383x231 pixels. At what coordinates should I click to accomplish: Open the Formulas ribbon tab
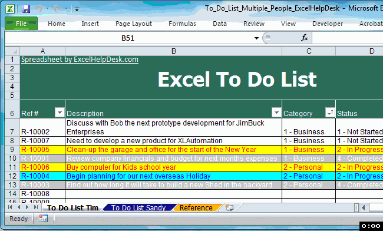(x=182, y=24)
